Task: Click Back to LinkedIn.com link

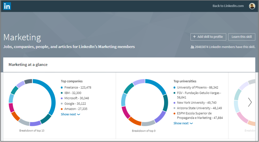Action: point(228,6)
